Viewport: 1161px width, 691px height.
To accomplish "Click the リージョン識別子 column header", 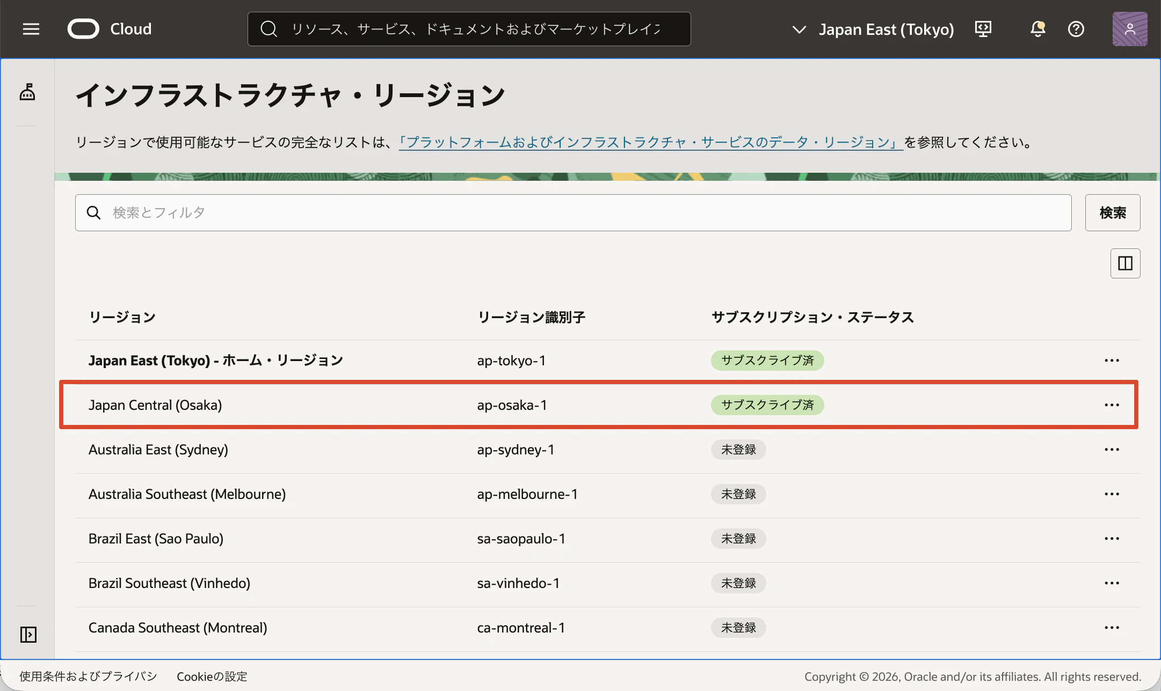I will (x=531, y=317).
